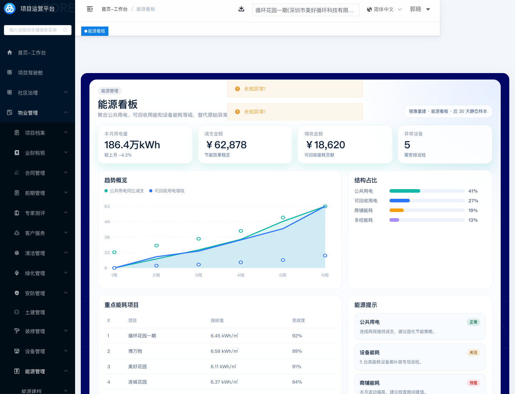Open 项目驾驶舱 from the sidebar

[30, 73]
